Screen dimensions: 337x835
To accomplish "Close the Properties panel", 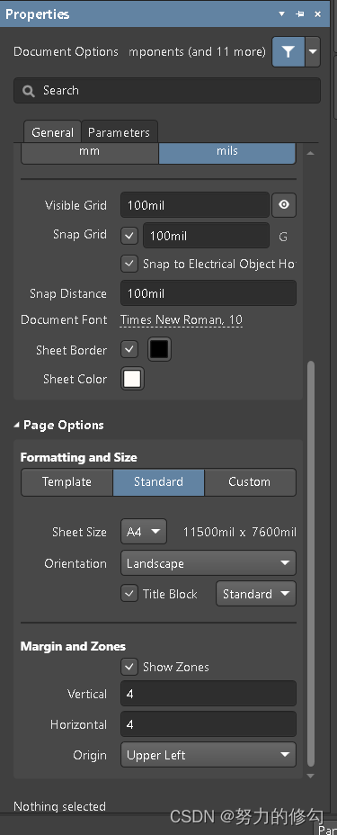I will click(x=318, y=13).
